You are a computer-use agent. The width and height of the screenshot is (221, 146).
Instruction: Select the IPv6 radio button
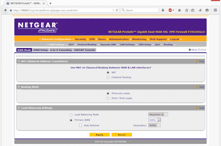[x=199, y=50]
